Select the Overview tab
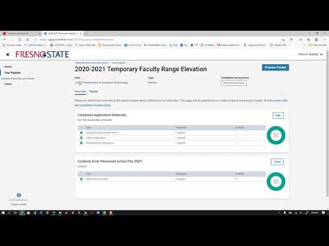The image size is (329, 246). click(x=80, y=92)
